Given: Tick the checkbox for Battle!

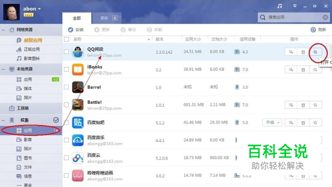Looking at the screenshot, I should coord(66,105).
